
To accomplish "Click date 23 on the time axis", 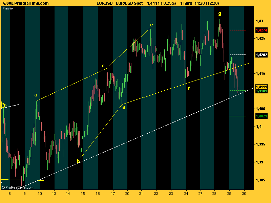I will point(171,194).
